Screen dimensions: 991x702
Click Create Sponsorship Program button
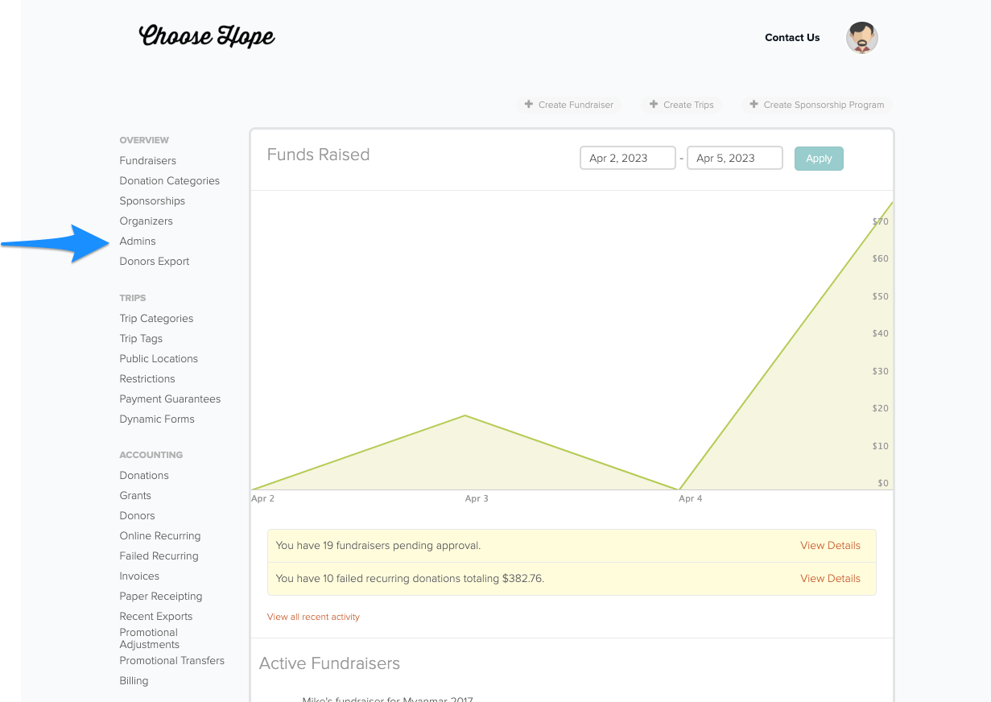(817, 105)
